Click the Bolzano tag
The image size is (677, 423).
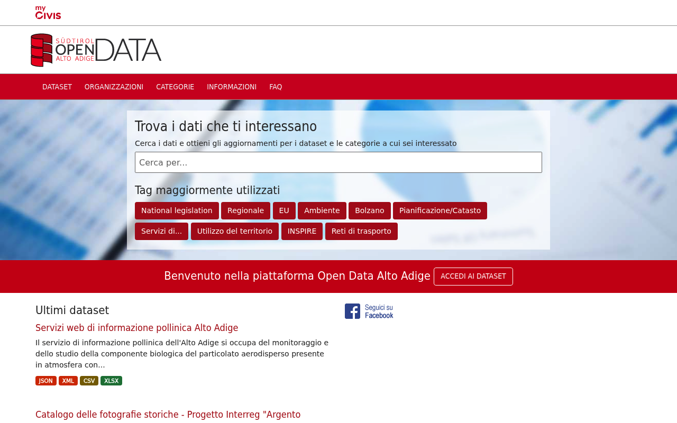369,210
